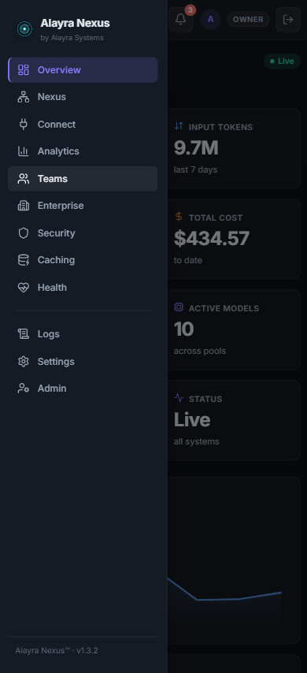Select the Total Cost card

(x=234, y=239)
